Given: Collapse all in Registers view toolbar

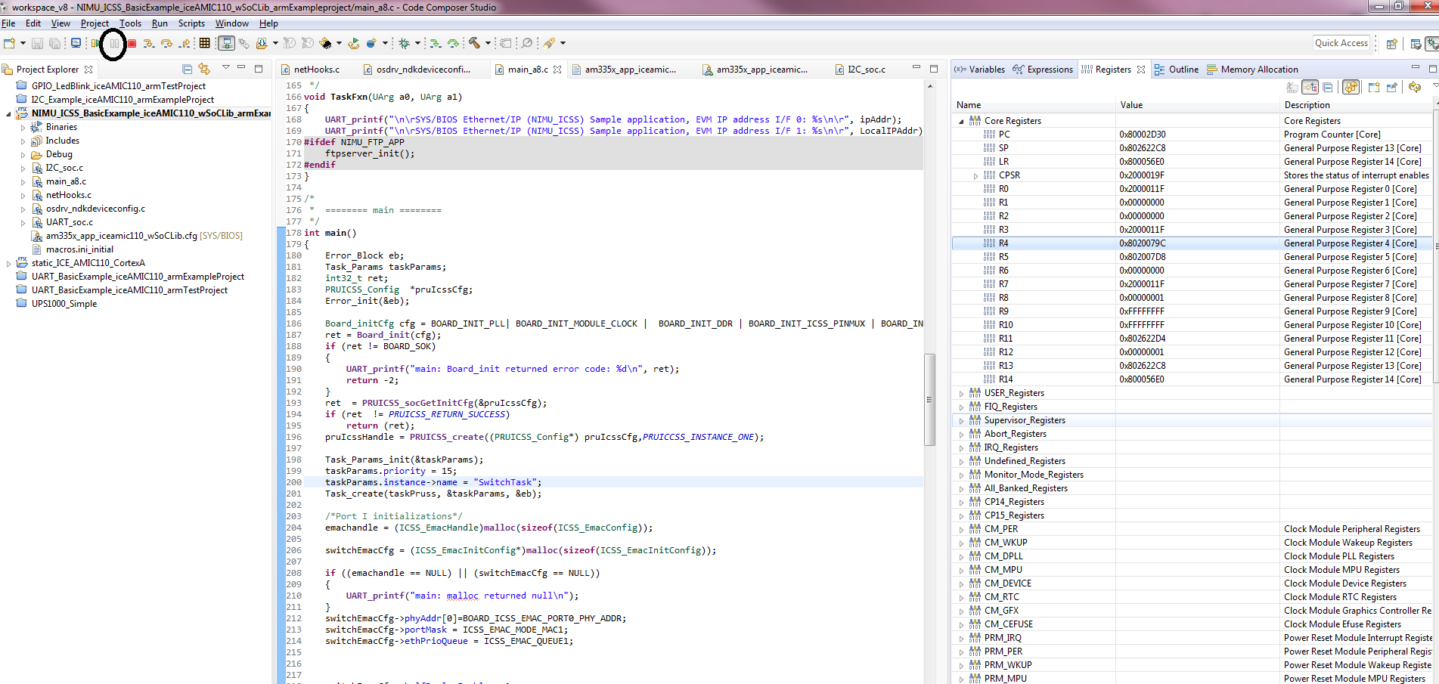Looking at the screenshot, I should (x=1327, y=88).
